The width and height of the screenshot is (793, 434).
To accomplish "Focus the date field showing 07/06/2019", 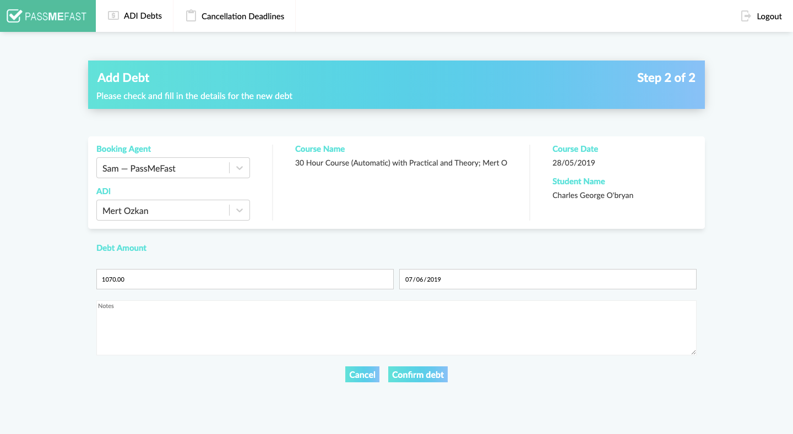I will [548, 279].
